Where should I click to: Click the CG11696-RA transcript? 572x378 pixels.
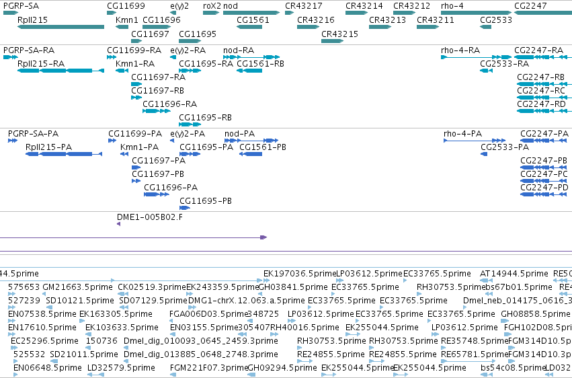[157, 111]
